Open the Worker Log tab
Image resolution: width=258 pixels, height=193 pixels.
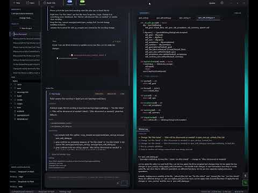click(143, 129)
